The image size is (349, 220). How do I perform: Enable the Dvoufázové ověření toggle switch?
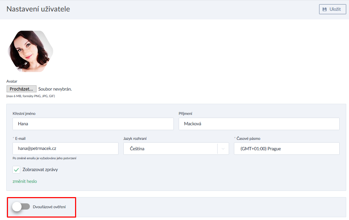[21, 207]
